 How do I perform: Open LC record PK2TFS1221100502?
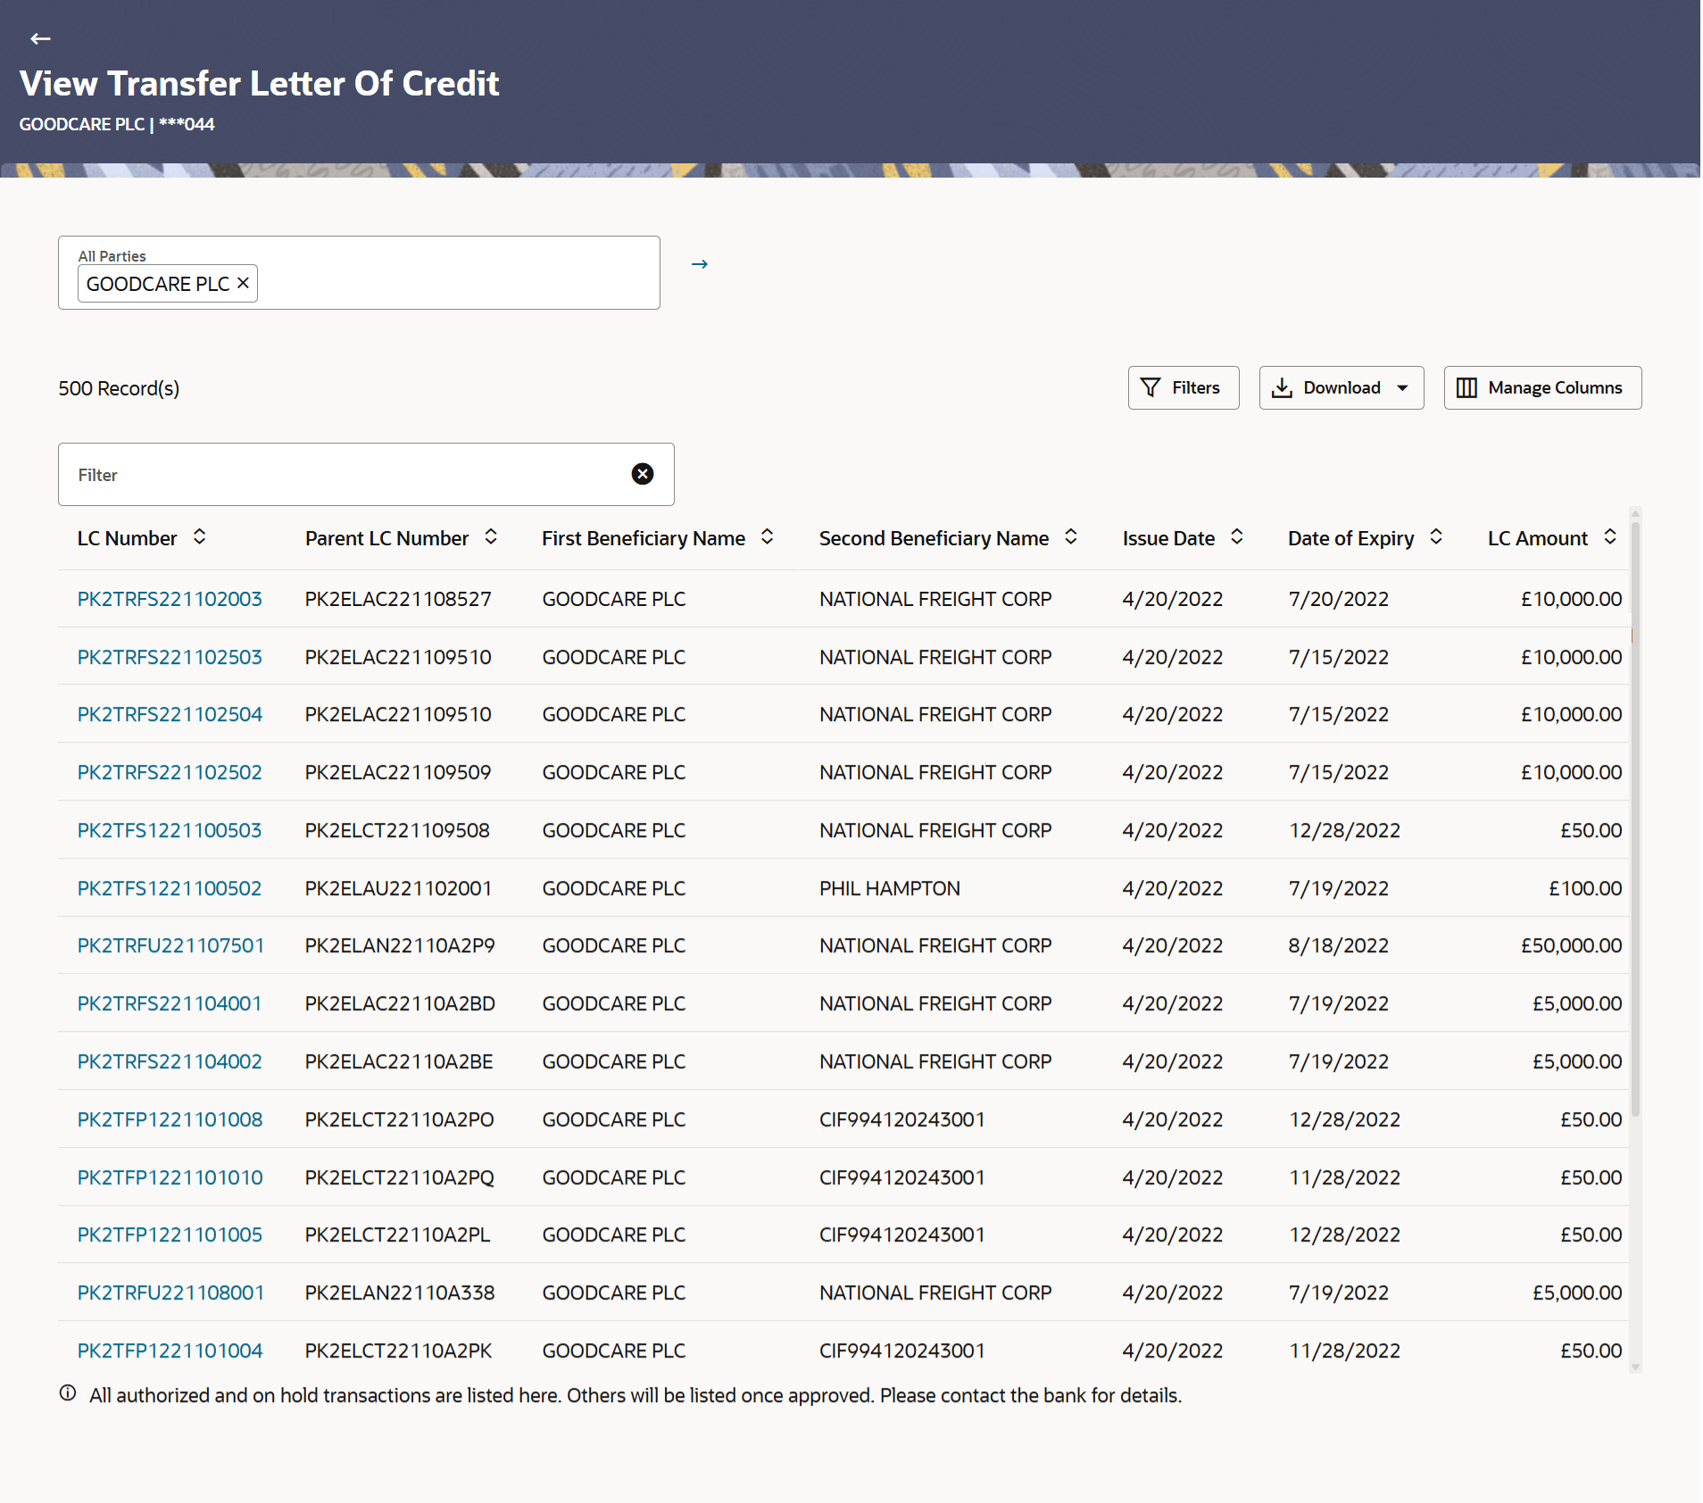coord(169,888)
